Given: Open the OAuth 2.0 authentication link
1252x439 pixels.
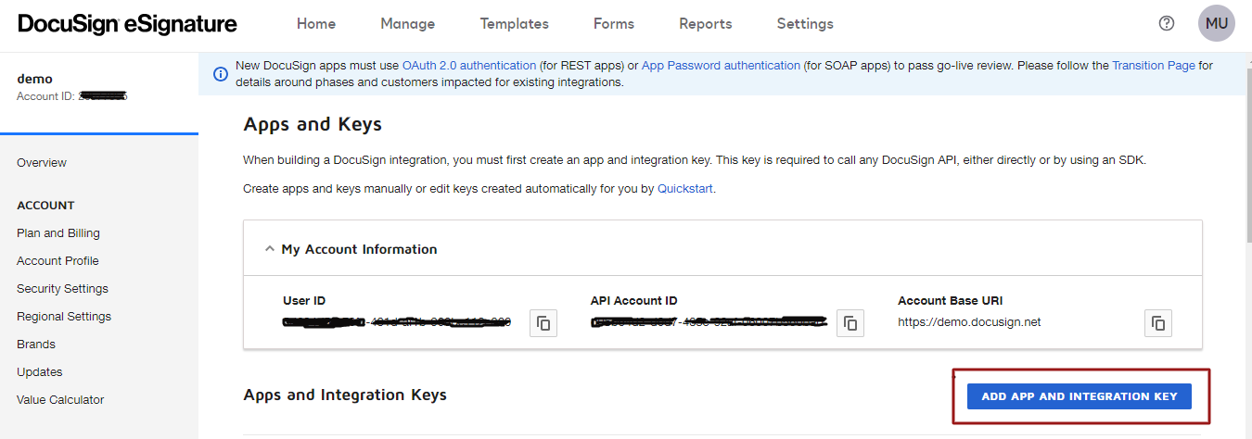Looking at the screenshot, I should pos(469,66).
